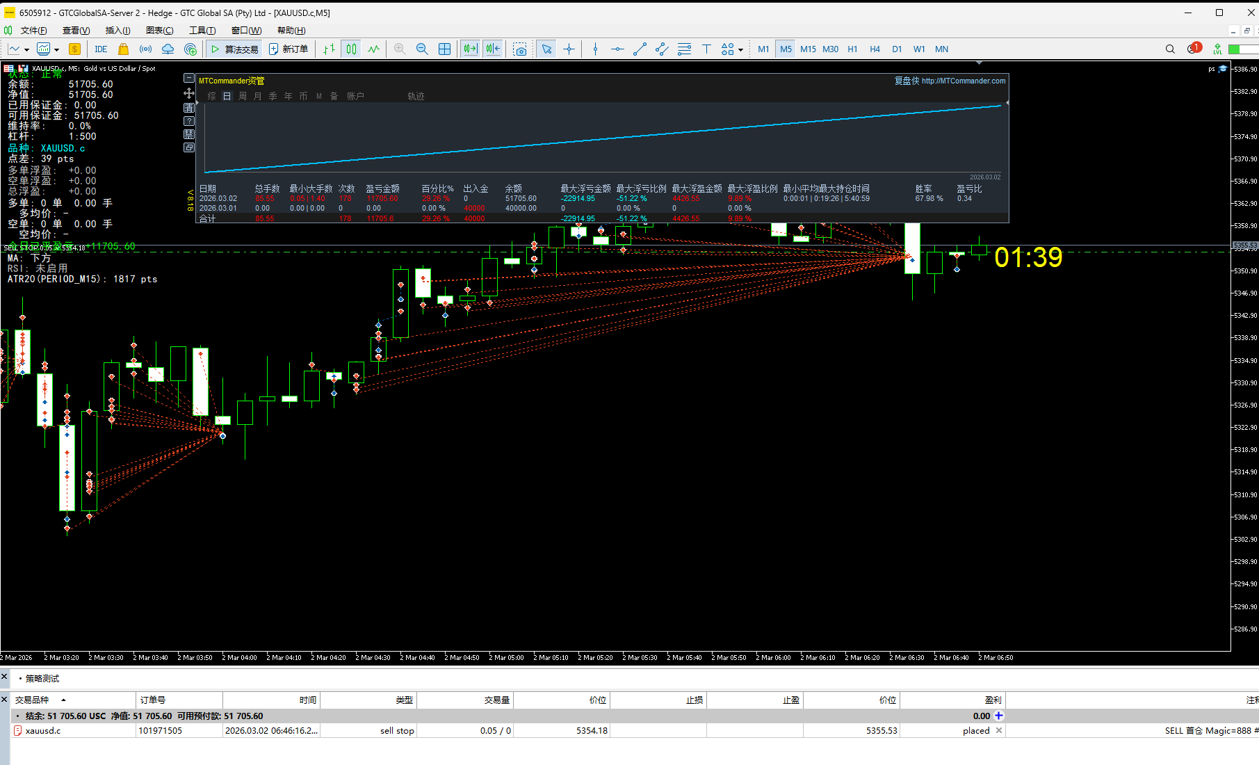Image resolution: width=1259 pixels, height=765 pixels.
Task: Click MTCommander panel help question icon
Action: pyautogui.click(x=188, y=121)
